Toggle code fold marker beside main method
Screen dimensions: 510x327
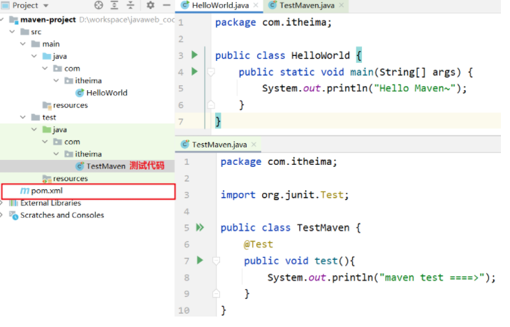(x=211, y=72)
